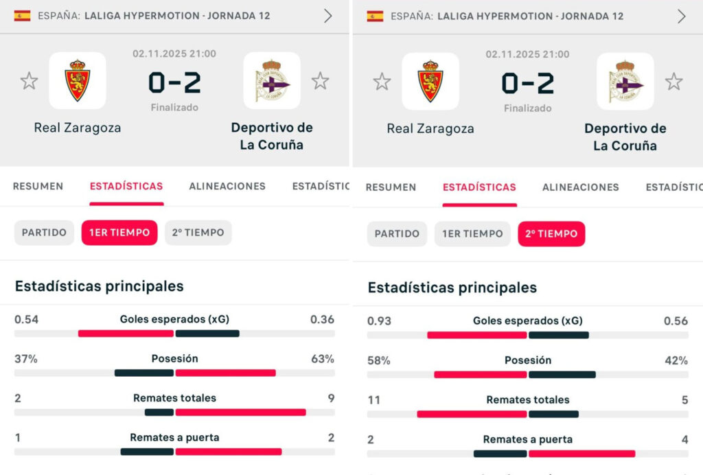Open Alineaciones tab in right panel
The image size is (703, 475).
point(580,187)
